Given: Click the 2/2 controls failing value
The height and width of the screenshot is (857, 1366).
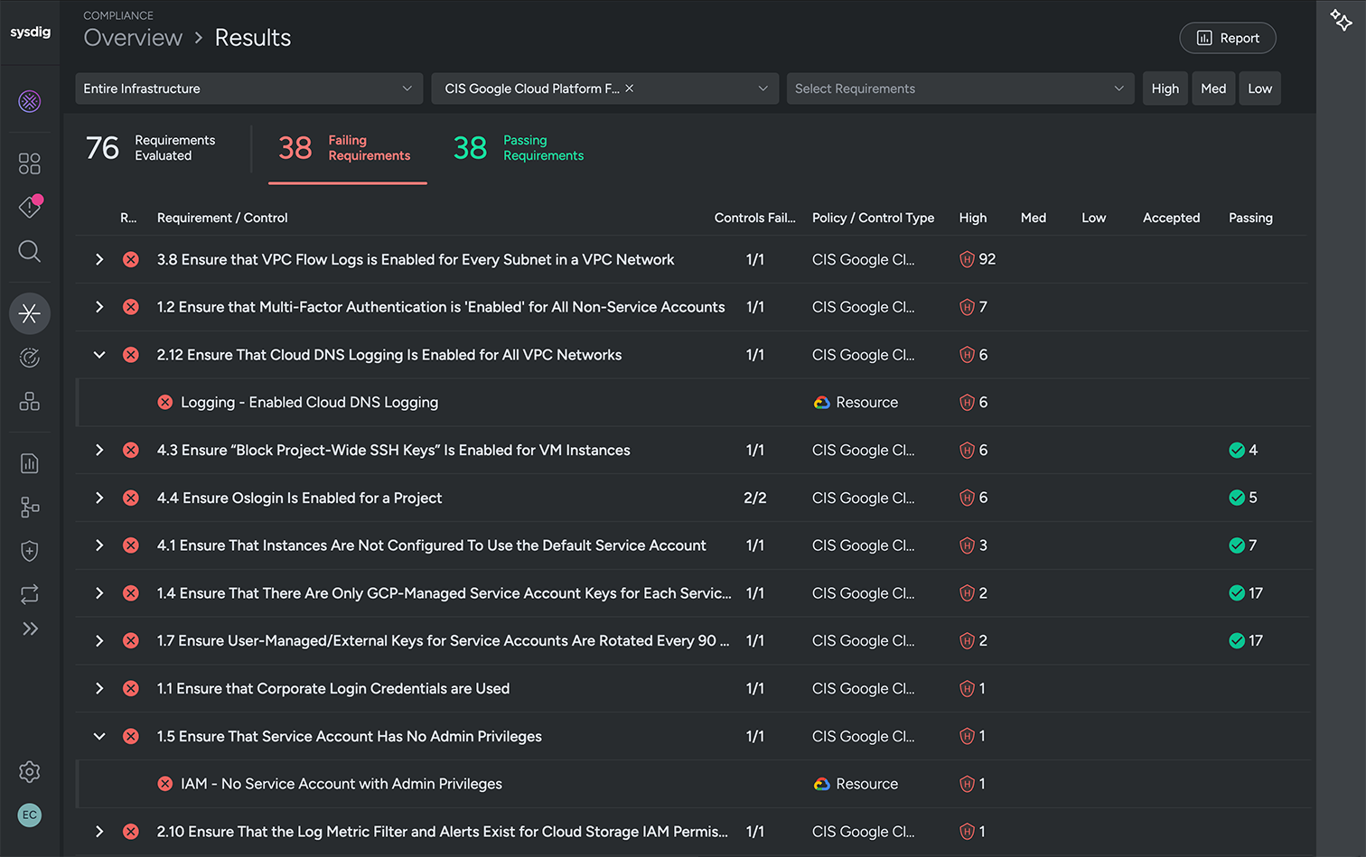Looking at the screenshot, I should [755, 498].
